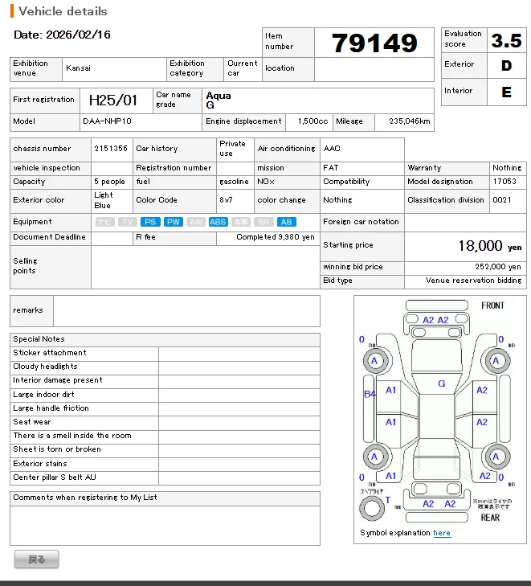
Task: Click the 'Light Blue' exterior color value
Action: point(104,200)
